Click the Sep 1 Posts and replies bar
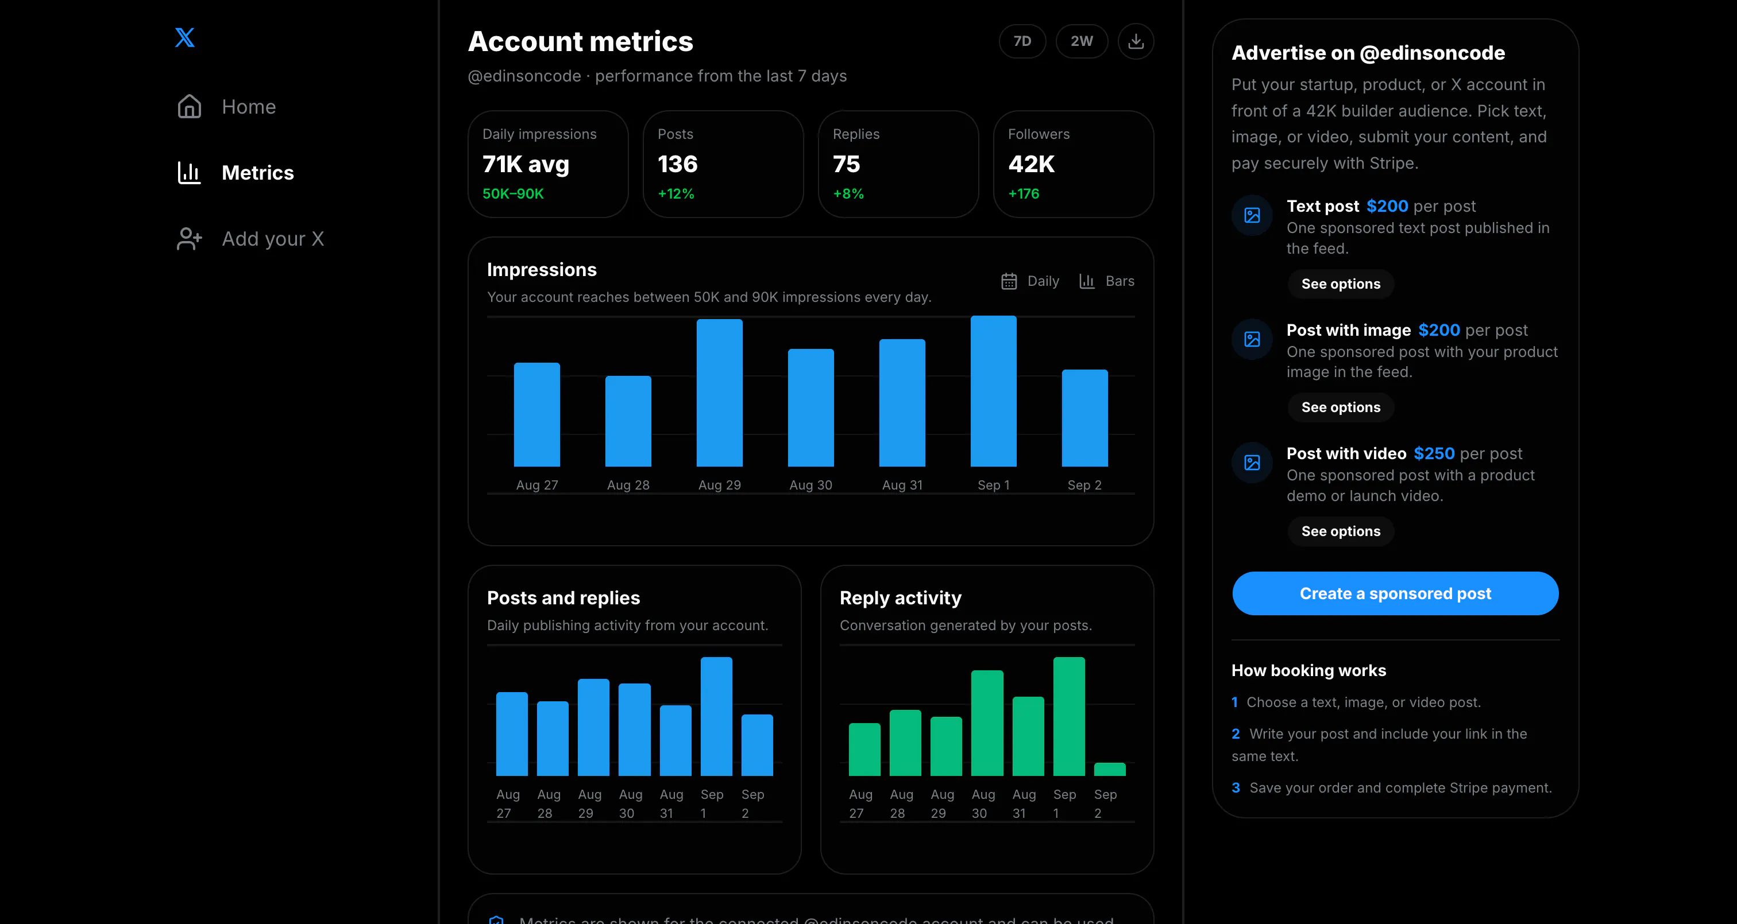Image resolution: width=1737 pixels, height=924 pixels. coord(716,716)
